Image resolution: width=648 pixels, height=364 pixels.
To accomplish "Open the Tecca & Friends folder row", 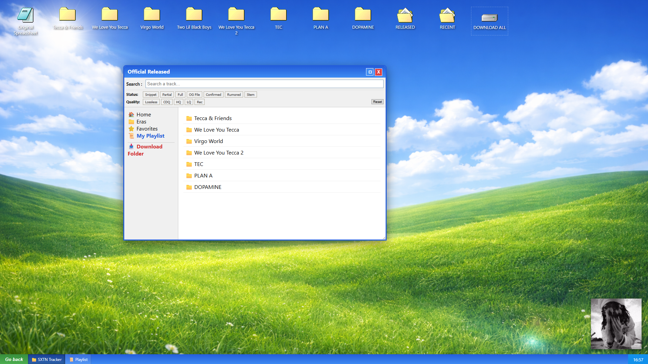I will pos(213,118).
